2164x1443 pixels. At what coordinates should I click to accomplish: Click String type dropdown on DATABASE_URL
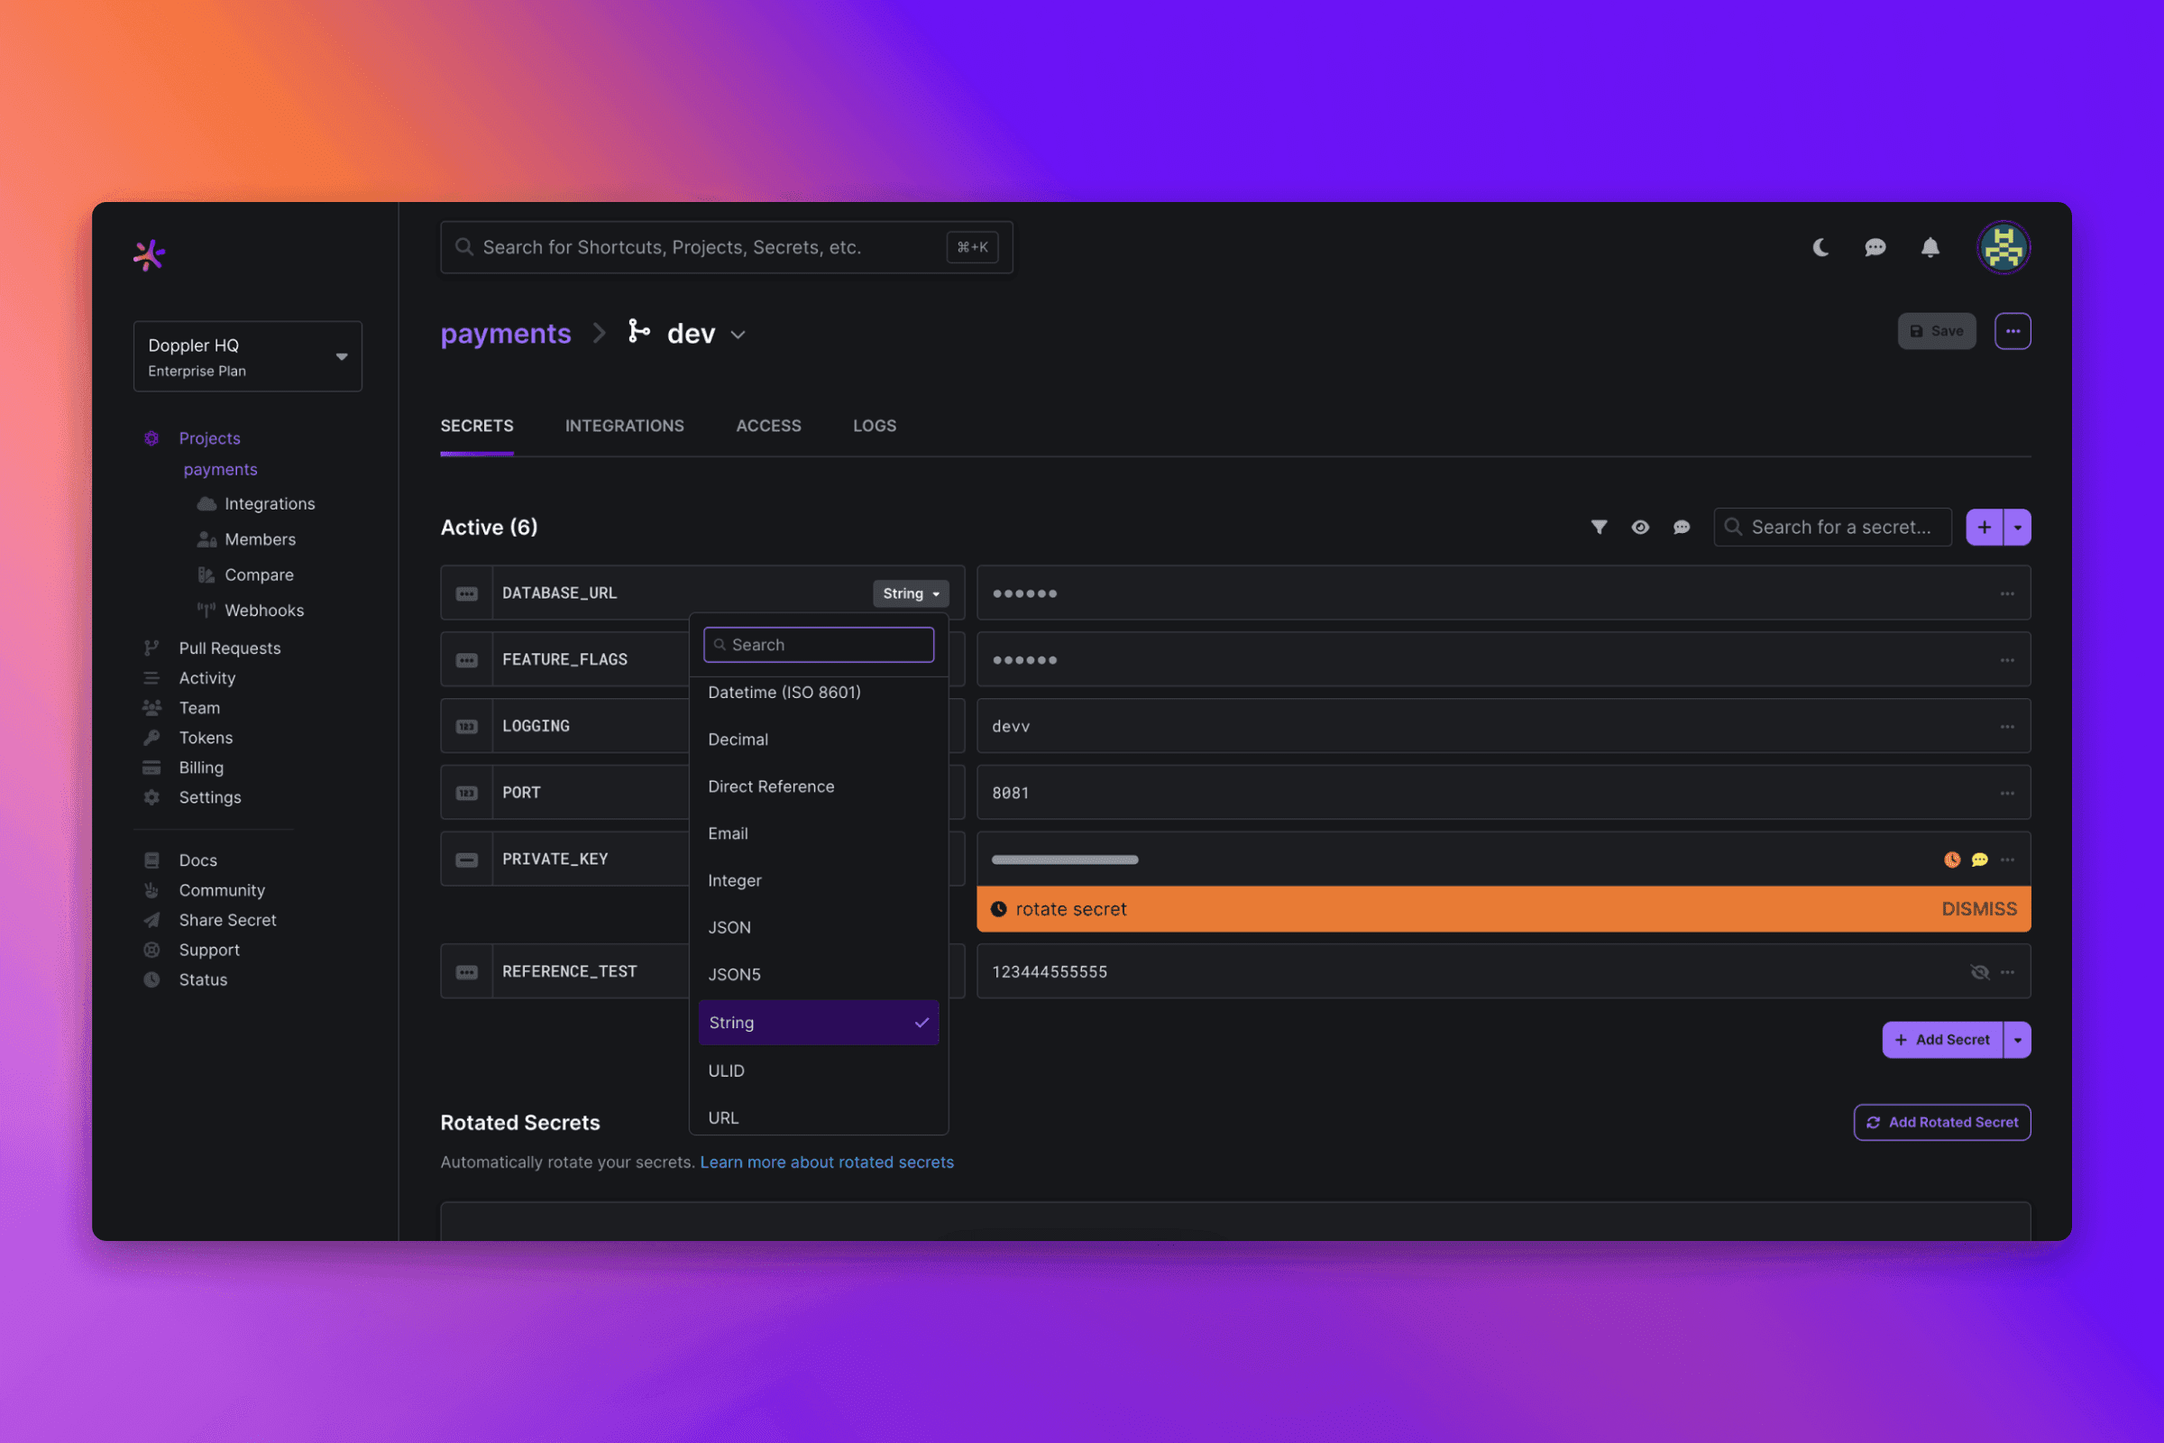click(910, 593)
